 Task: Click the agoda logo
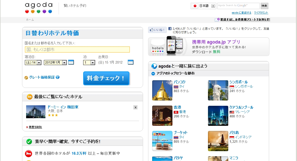pyautogui.click(x=39, y=8)
